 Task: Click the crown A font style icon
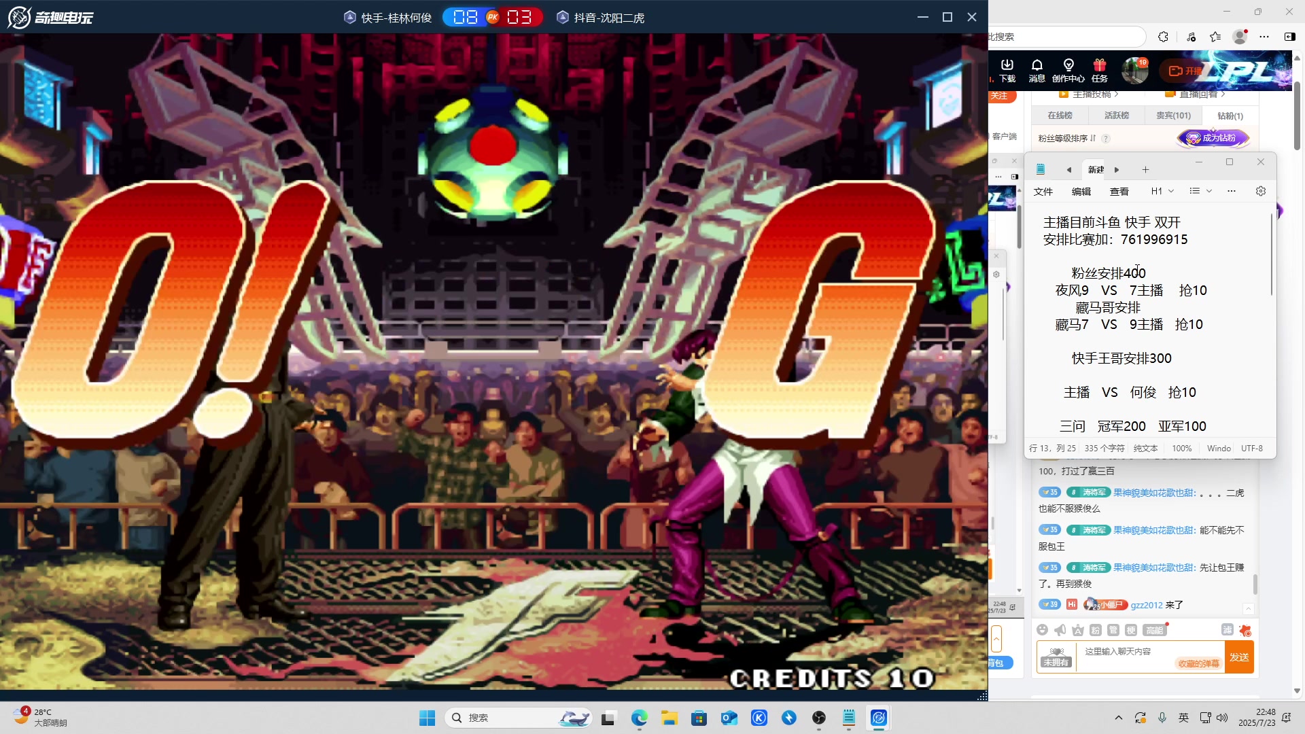click(x=1078, y=630)
